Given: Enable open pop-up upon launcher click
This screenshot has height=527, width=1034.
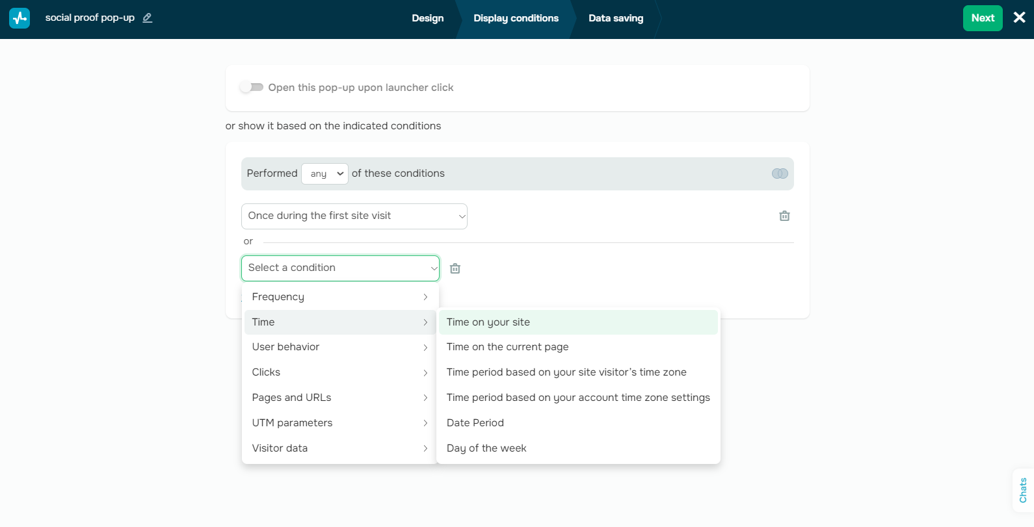Looking at the screenshot, I should pyautogui.click(x=252, y=87).
